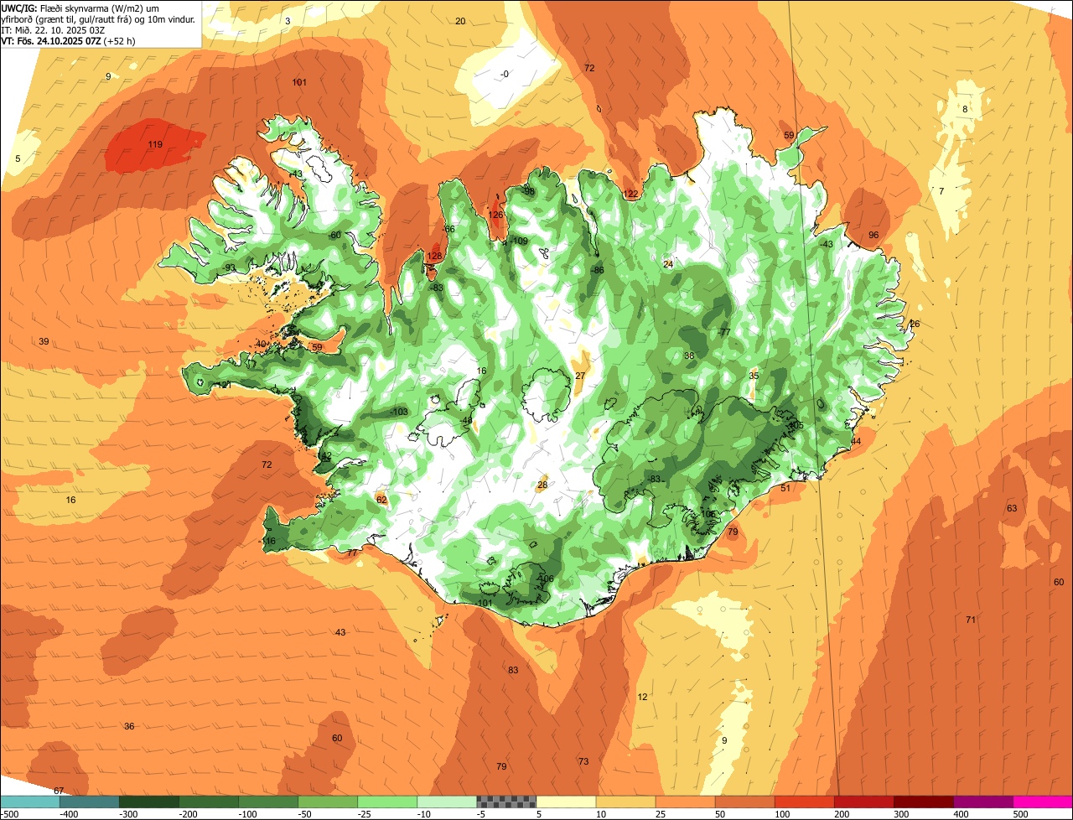This screenshot has height=820, width=1073.
Task: Click the legend tick label 500
Action: pos(1021,814)
